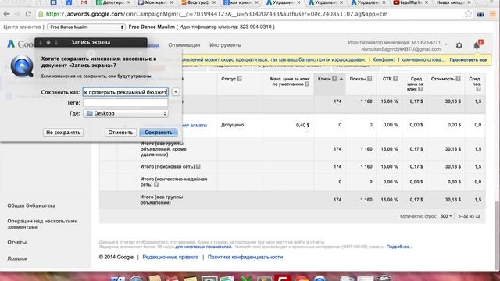Click the QuickTime icon in the save dialog
The width and height of the screenshot is (500, 281).
coord(22,66)
